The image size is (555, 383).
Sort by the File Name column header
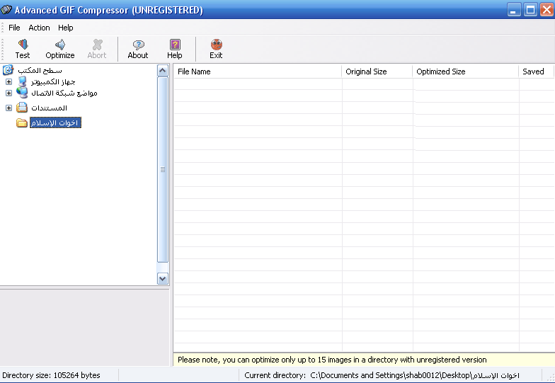[258, 72]
